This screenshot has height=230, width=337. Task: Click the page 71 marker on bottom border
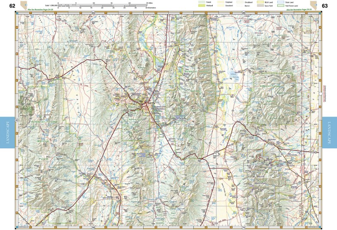243,227
